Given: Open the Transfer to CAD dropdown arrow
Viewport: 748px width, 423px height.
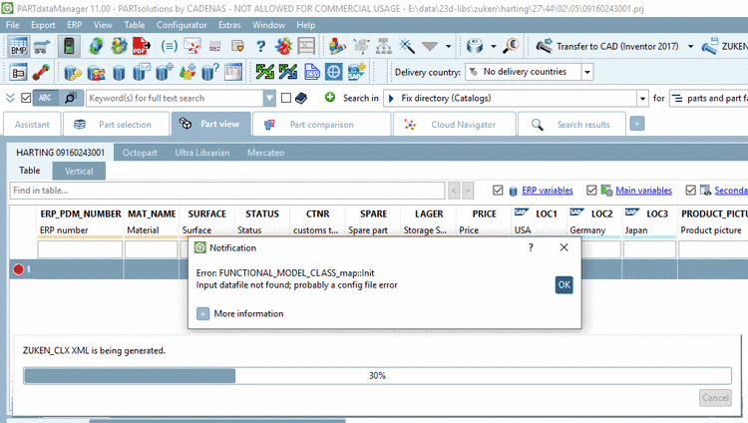Looking at the screenshot, I should (x=690, y=46).
